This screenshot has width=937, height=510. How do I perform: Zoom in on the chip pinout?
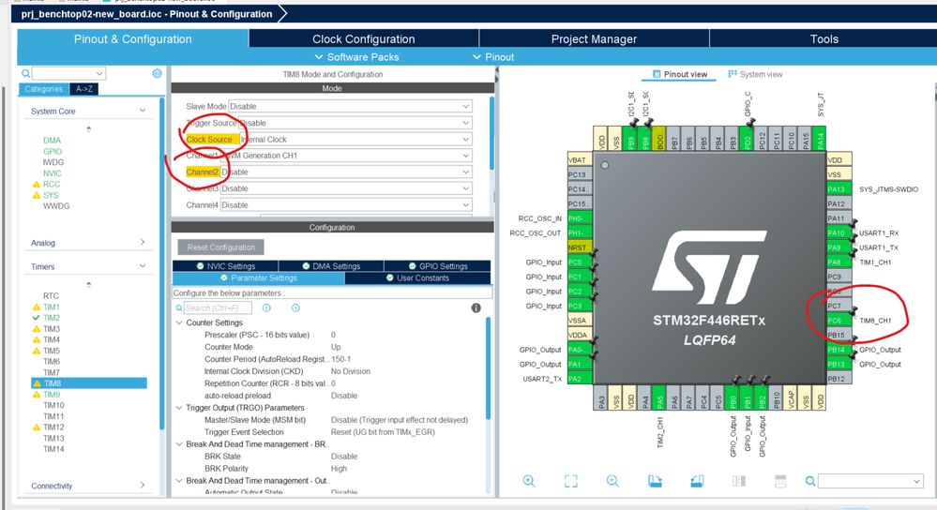click(529, 481)
